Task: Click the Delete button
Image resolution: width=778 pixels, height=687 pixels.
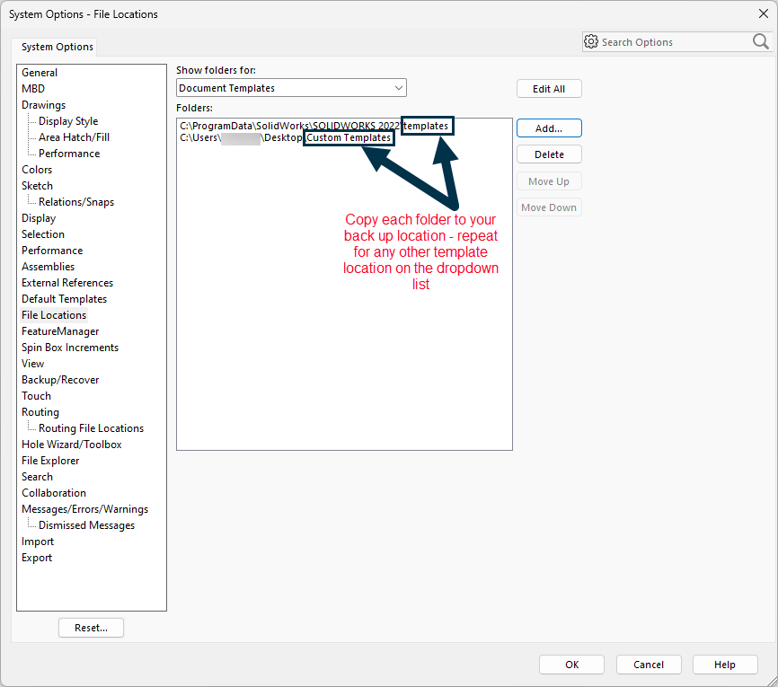Action: (549, 154)
